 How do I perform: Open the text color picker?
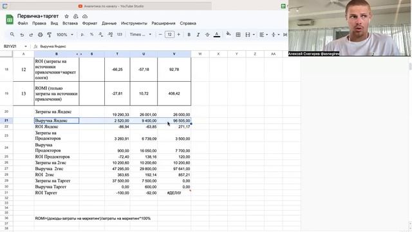pos(217,34)
